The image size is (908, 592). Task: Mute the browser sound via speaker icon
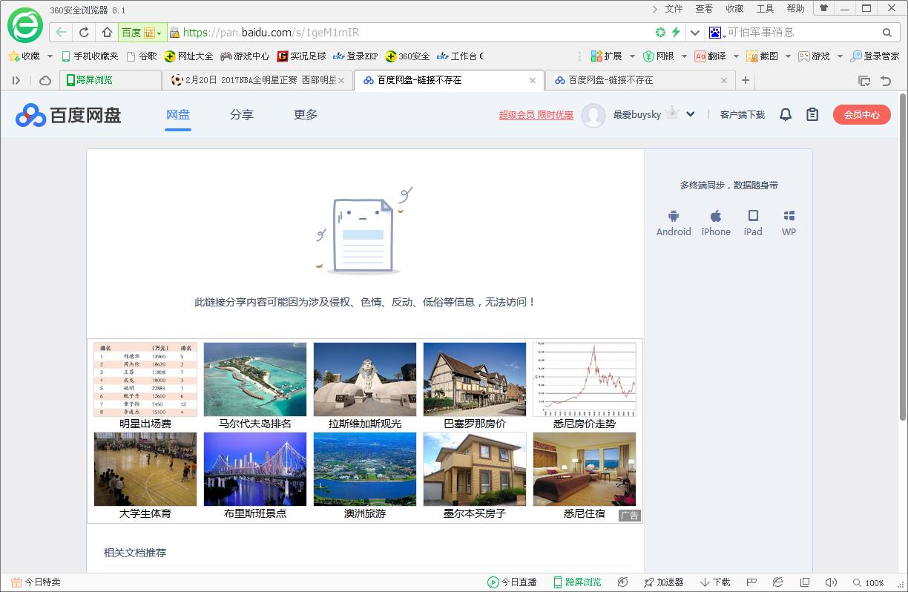(831, 582)
